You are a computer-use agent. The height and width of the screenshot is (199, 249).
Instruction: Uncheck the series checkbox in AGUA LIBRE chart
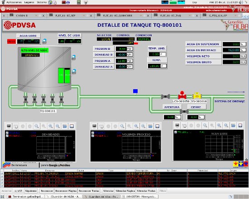click(175, 132)
